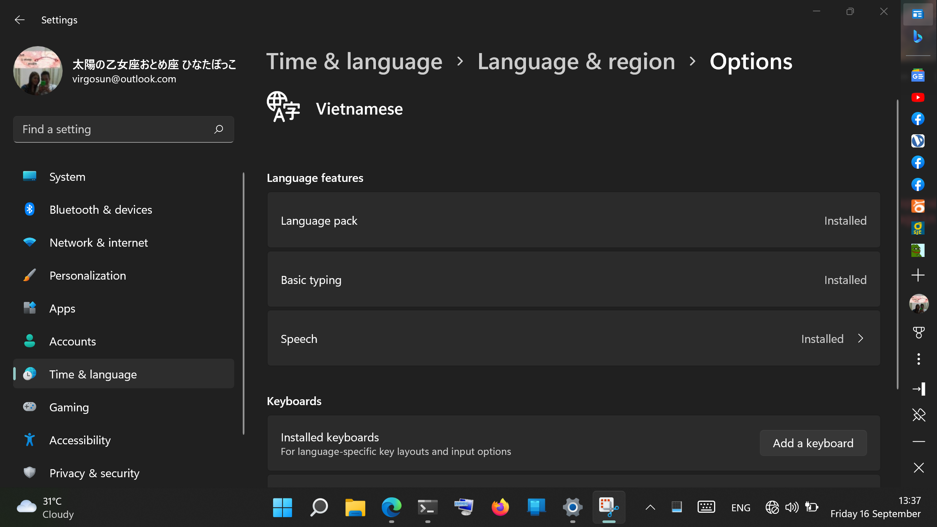
Task: Show hidden icons in the system tray
Action: (x=650, y=507)
